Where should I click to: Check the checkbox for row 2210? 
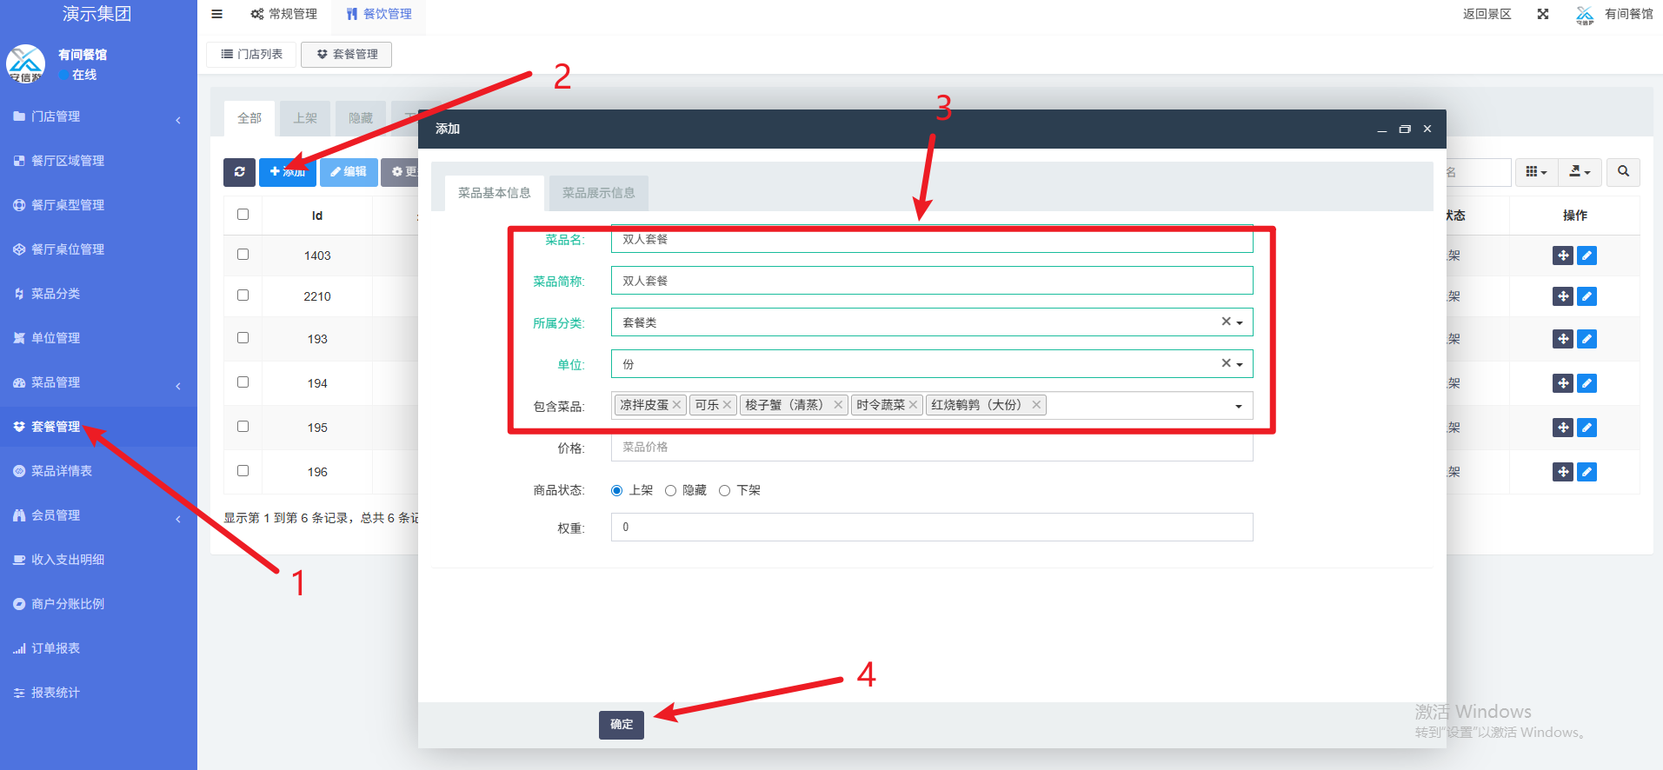[243, 295]
